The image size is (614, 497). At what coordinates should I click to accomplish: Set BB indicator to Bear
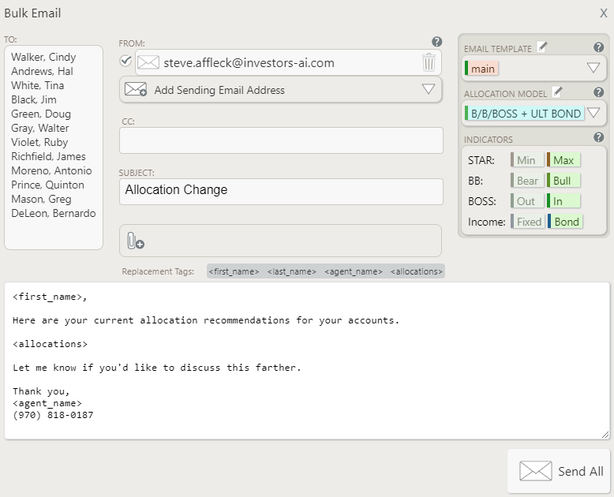click(526, 181)
